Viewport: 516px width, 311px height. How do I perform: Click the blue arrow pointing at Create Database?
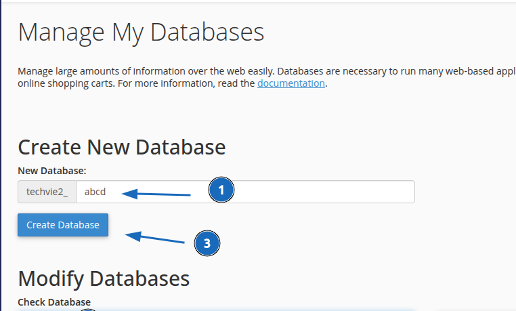[x=156, y=238]
